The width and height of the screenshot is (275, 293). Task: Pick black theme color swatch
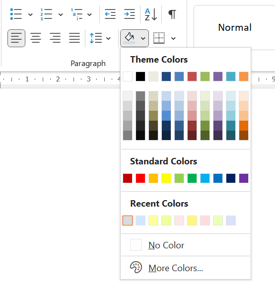tap(140, 76)
